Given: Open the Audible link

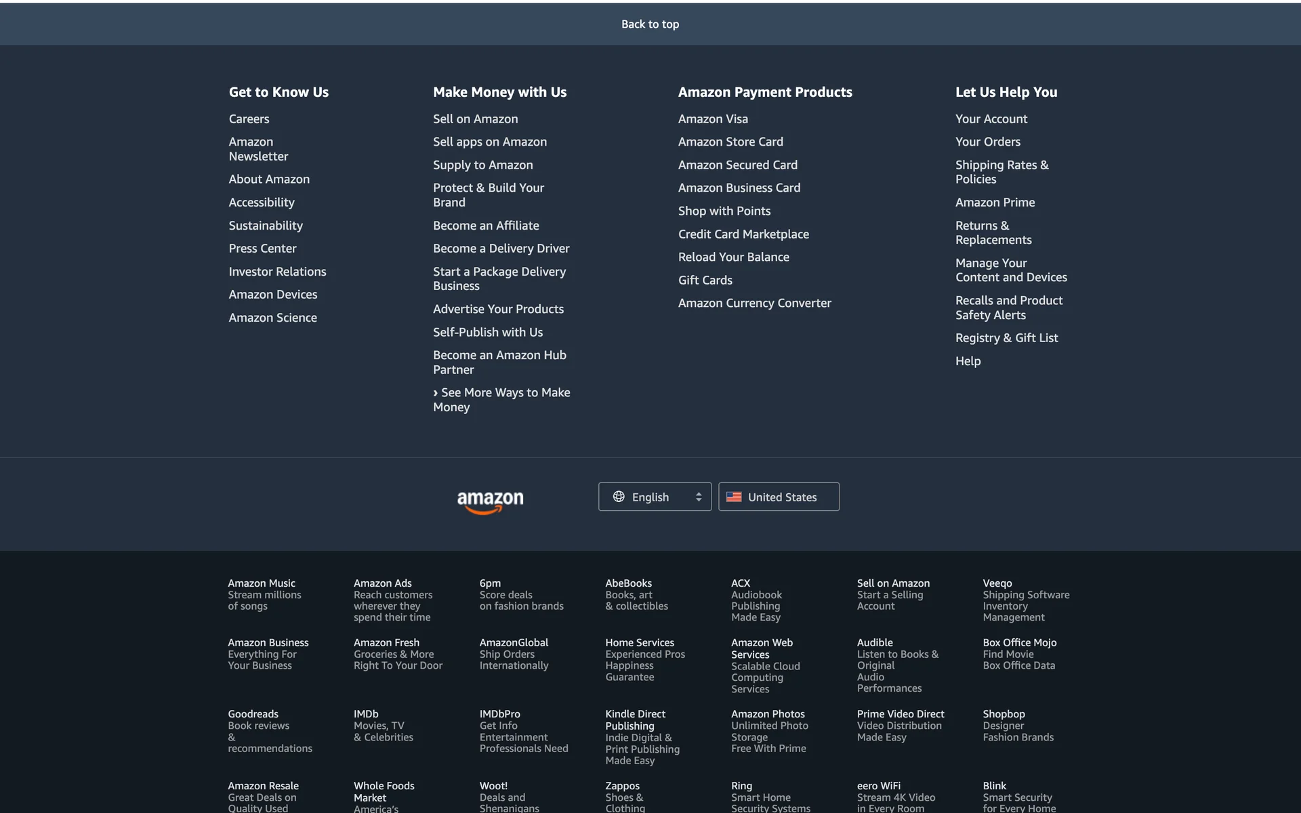Looking at the screenshot, I should click(x=875, y=642).
